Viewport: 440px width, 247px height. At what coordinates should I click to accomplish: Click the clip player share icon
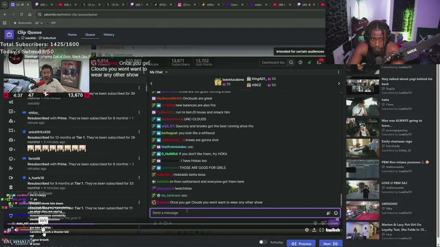click(314, 230)
